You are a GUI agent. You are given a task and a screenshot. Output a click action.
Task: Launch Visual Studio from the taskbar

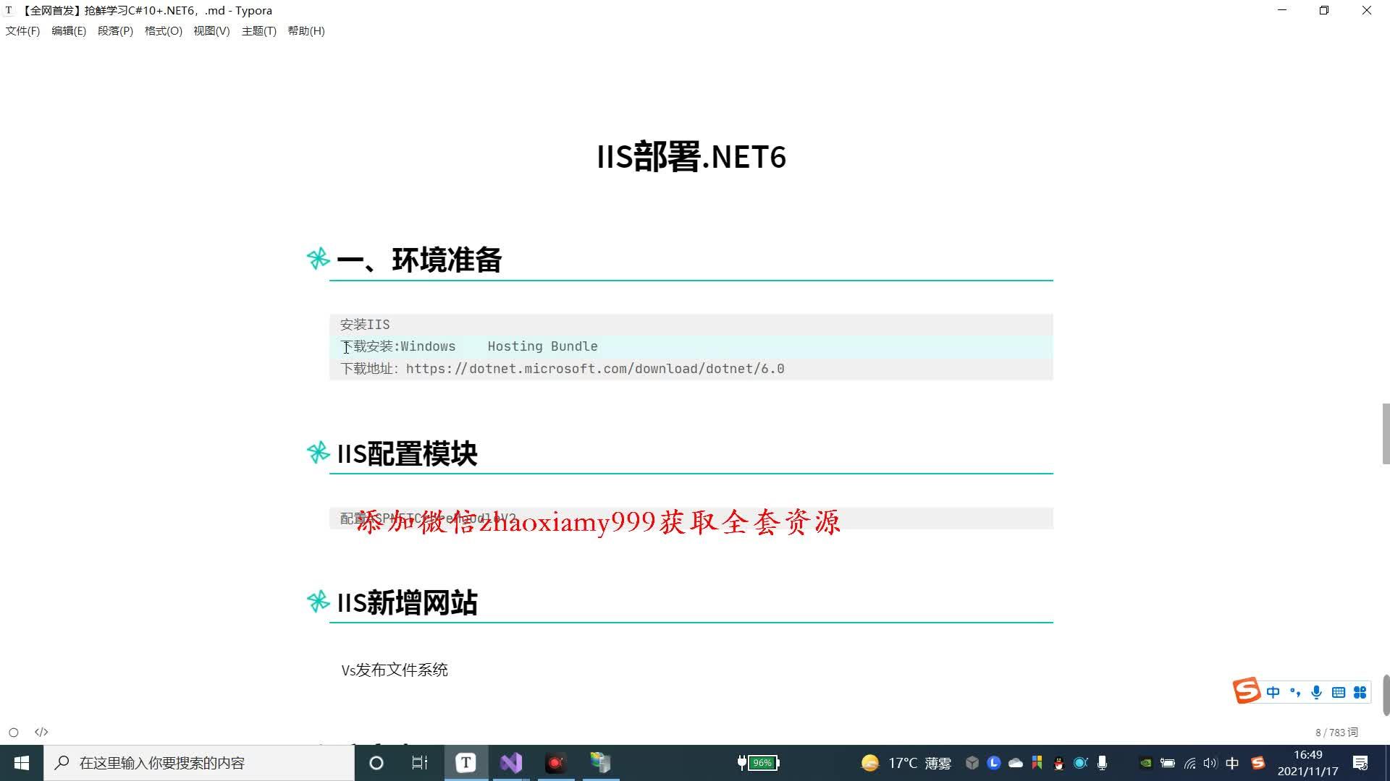coord(511,762)
